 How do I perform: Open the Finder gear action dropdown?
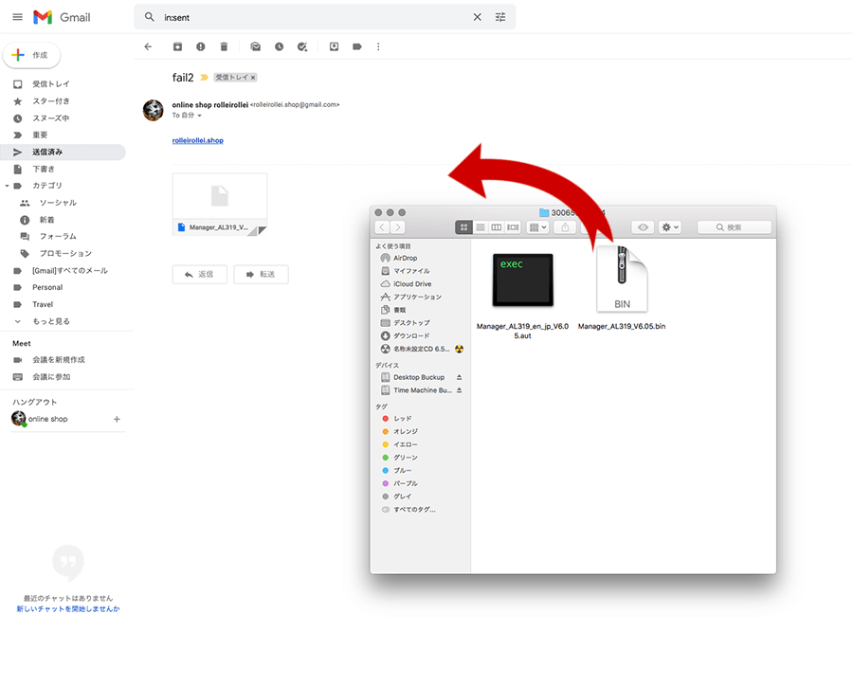pyautogui.click(x=670, y=227)
